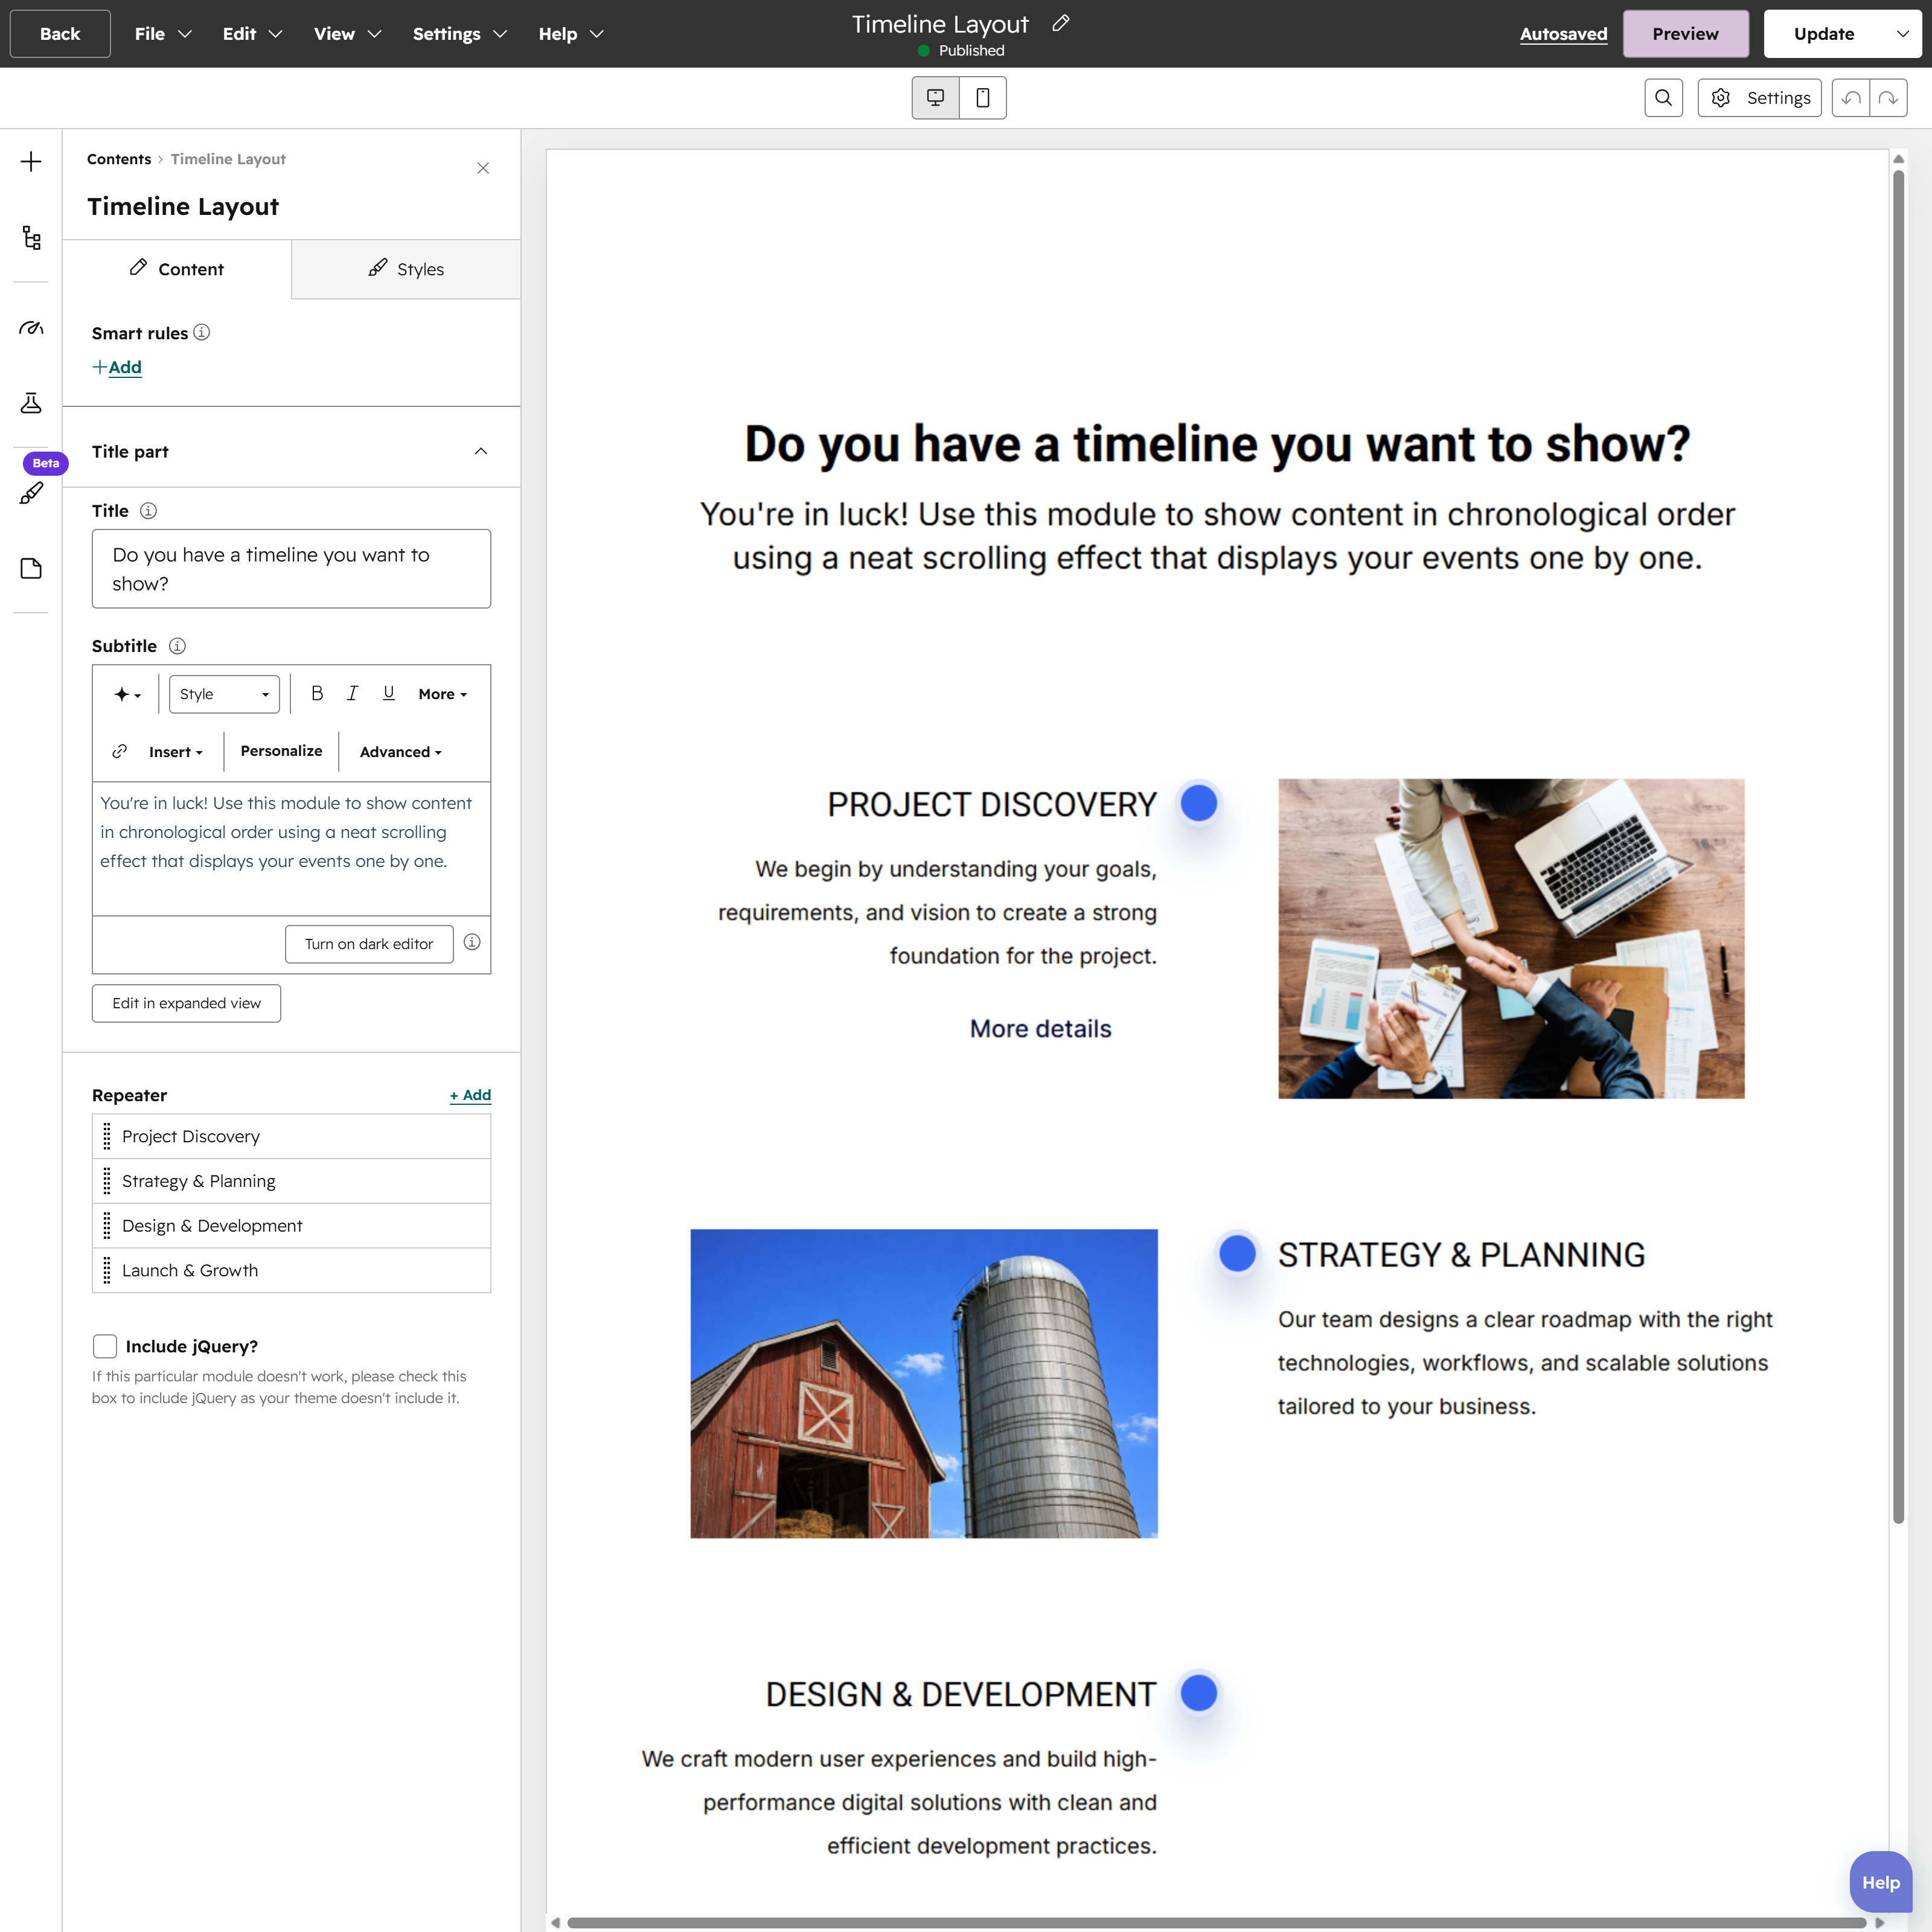Add a Smart rule
Viewport: 1932px width, 1932px height.
[x=117, y=367]
